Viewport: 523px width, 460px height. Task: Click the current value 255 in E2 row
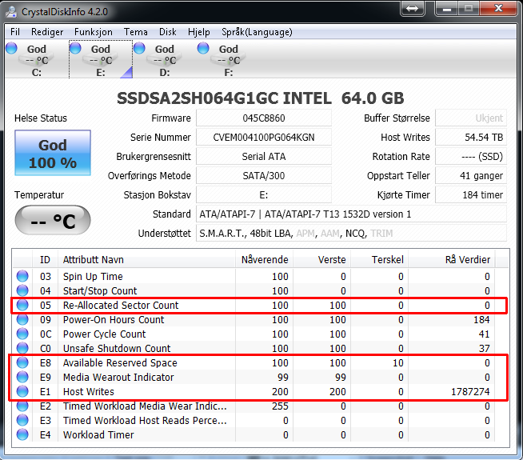[280, 406]
